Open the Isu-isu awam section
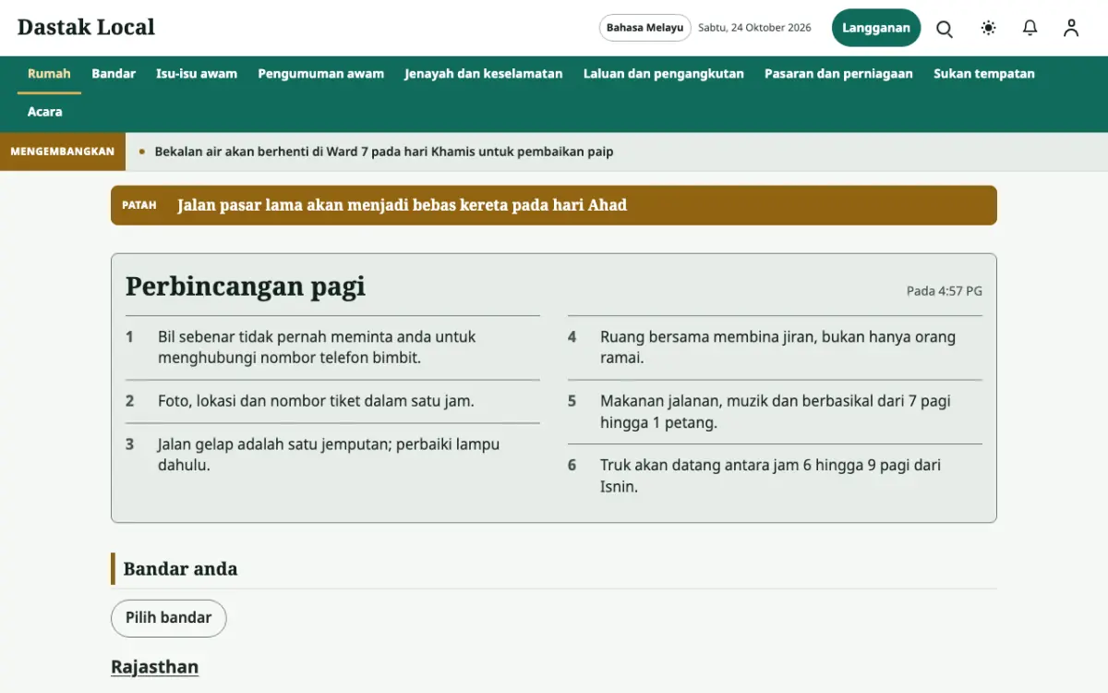 click(x=197, y=74)
